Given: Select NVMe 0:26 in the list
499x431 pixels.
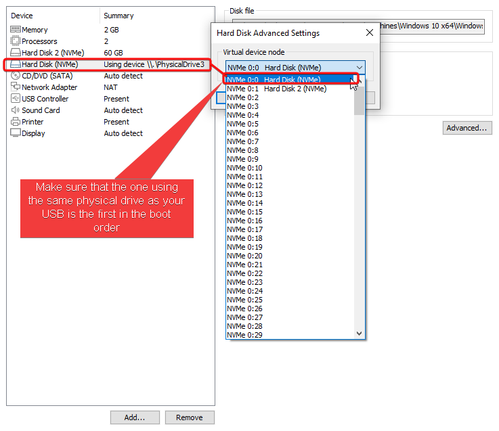Looking at the screenshot, I should [290, 309].
